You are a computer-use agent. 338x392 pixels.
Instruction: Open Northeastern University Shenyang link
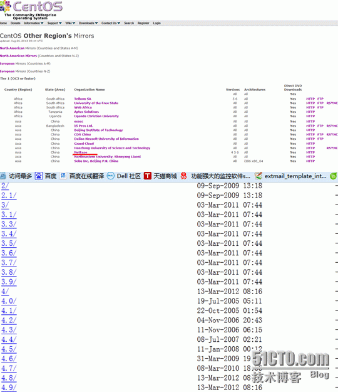pyautogui.click(x=107, y=157)
